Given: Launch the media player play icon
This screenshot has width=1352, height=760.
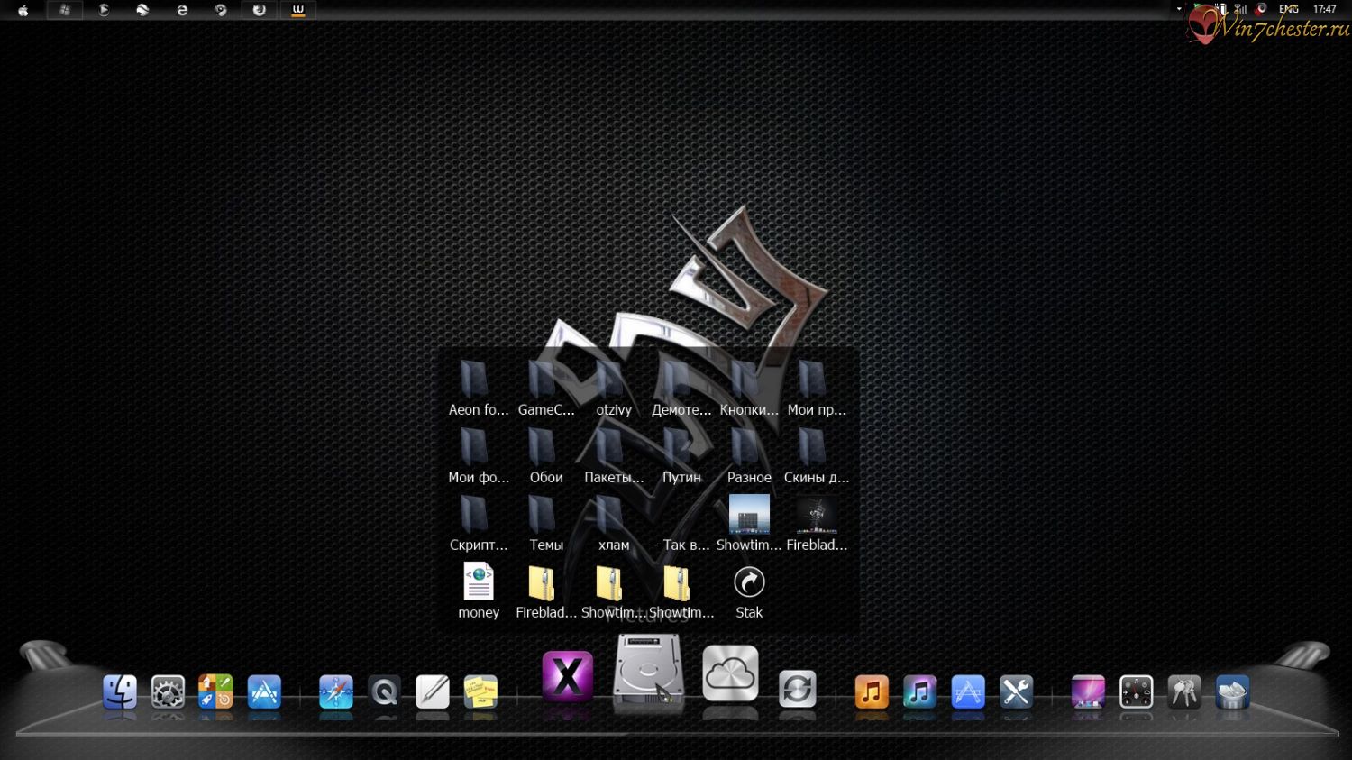Looking at the screenshot, I should (104, 10).
